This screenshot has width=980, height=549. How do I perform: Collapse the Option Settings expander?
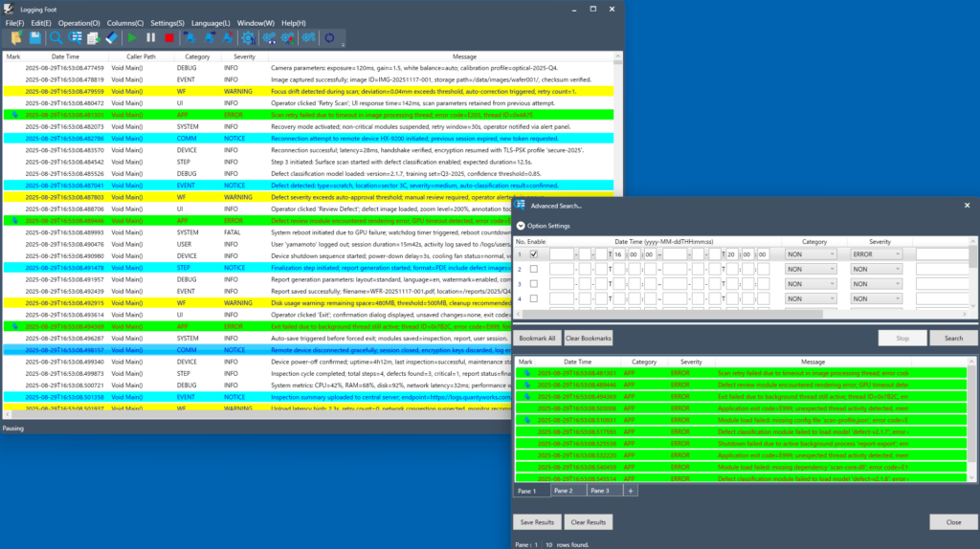click(x=521, y=226)
